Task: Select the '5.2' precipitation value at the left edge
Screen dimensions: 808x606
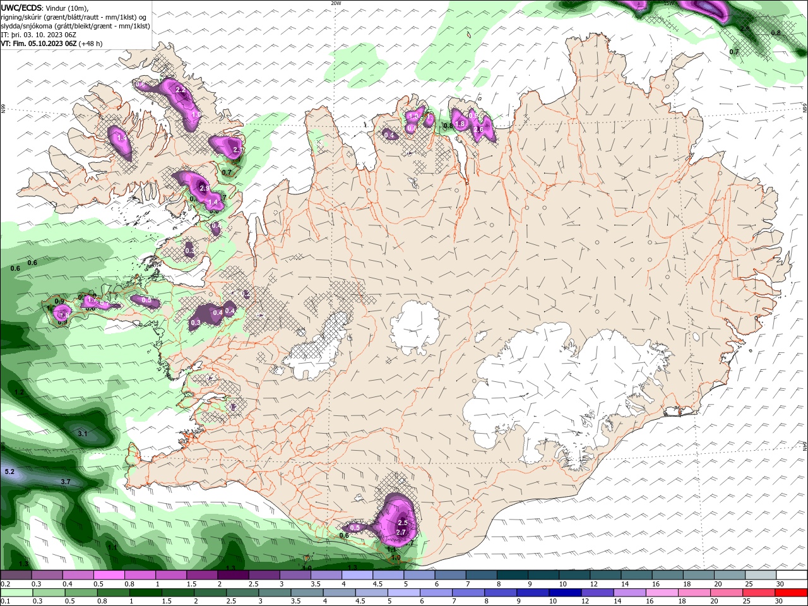Action: [9, 472]
